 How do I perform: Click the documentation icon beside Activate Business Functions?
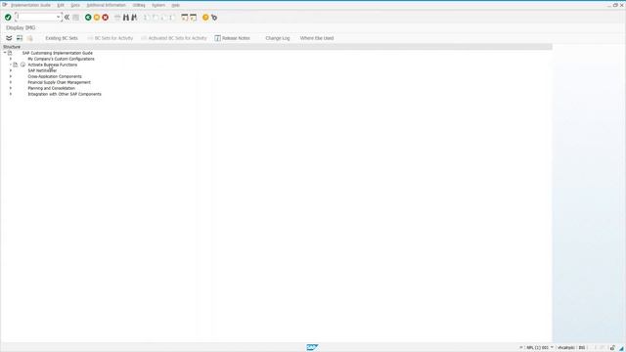tap(16, 65)
